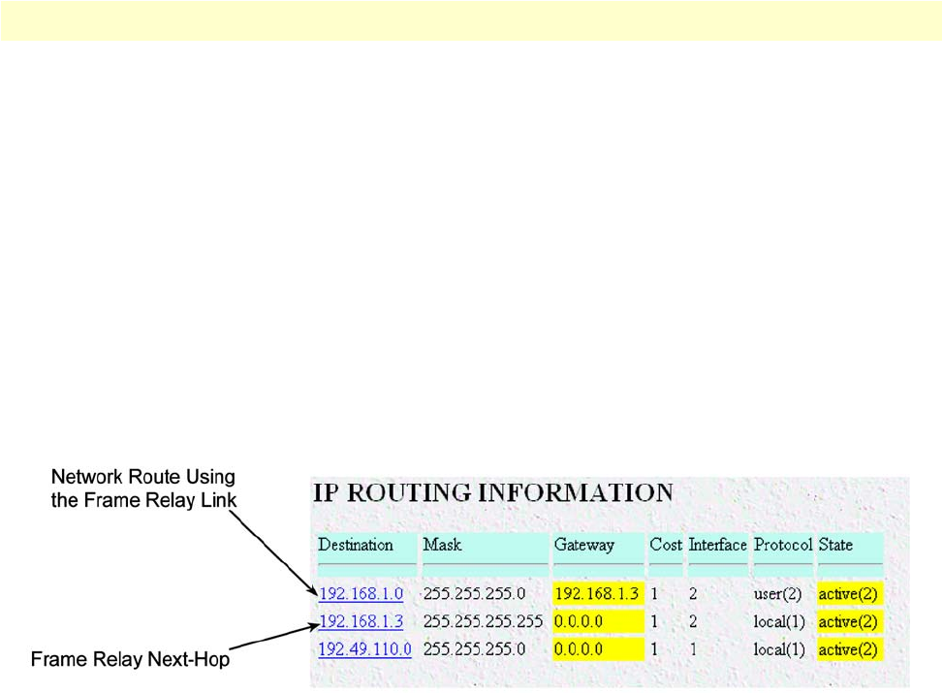This screenshot has height=693, width=943.
Task: Click local(1) protocol in the 192.49.110.0 row
Action: 777,649
